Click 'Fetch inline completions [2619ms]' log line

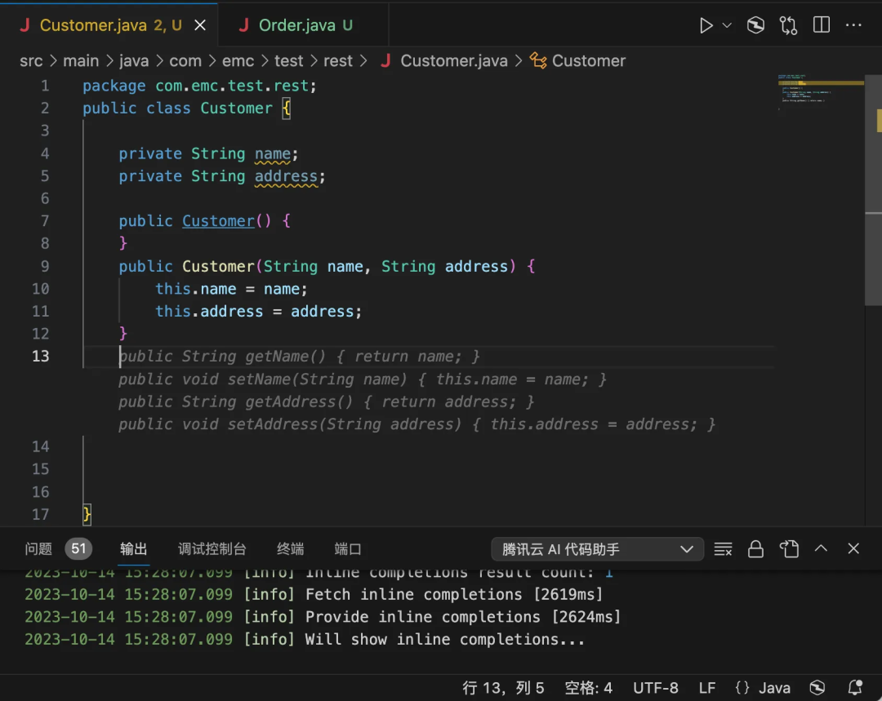pyautogui.click(x=453, y=594)
